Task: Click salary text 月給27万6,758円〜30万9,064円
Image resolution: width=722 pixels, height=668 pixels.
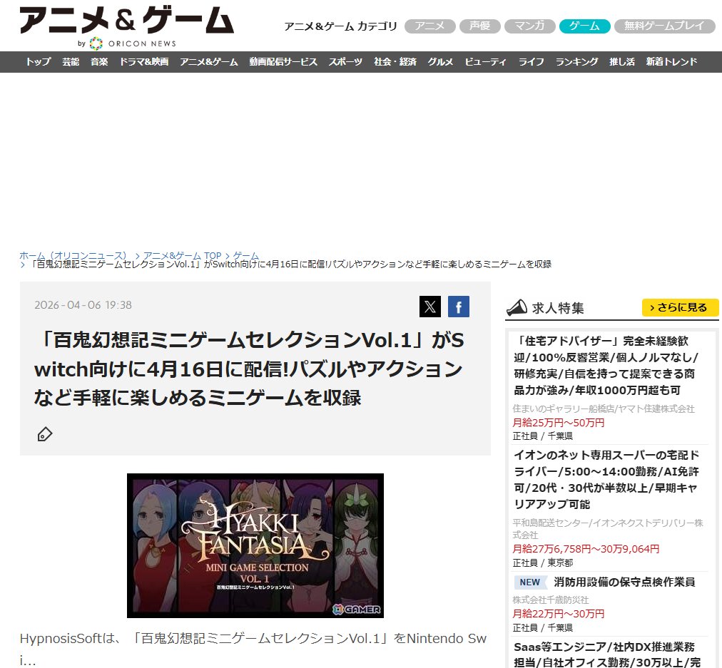Action: pos(586,548)
